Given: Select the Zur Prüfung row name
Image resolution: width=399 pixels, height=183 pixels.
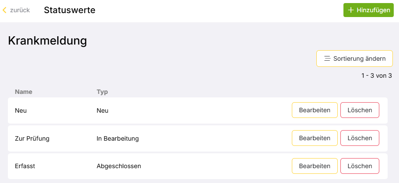Looking at the screenshot, I should click(x=32, y=138).
